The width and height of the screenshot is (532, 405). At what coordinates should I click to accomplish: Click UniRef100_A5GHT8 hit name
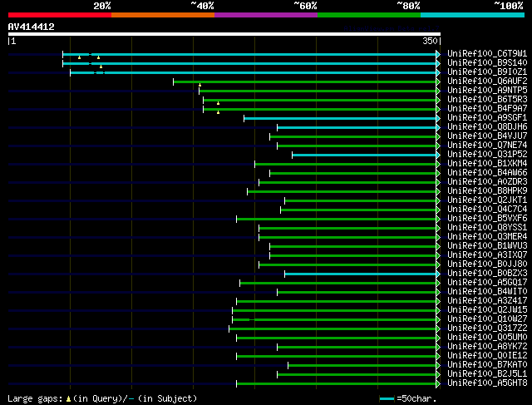(x=487, y=383)
